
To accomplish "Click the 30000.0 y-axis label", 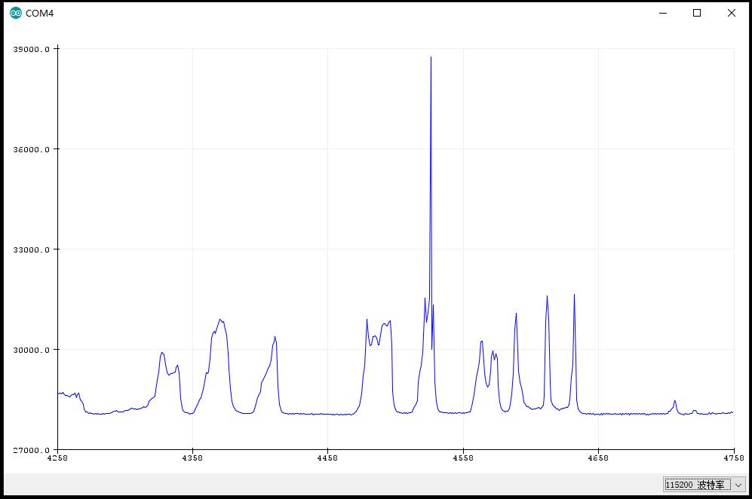I will (x=31, y=350).
